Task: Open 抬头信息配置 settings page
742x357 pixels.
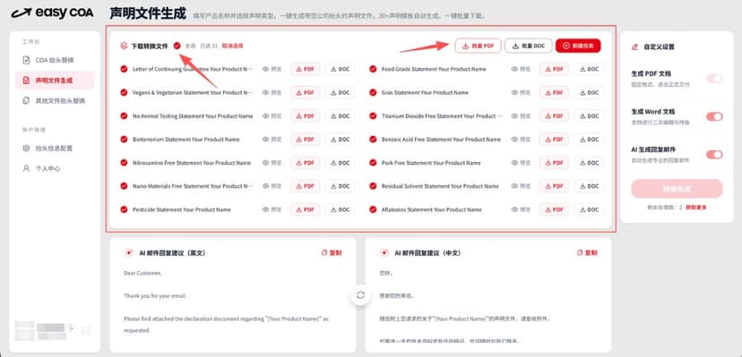Action: 55,149
